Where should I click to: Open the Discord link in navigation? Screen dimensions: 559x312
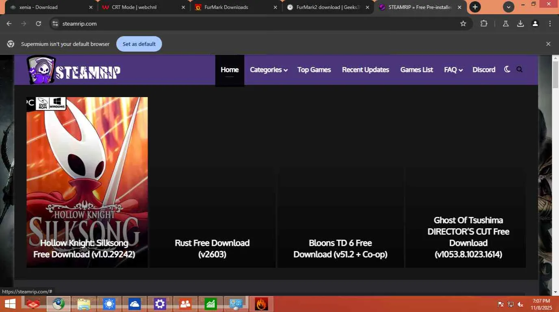[x=484, y=69]
